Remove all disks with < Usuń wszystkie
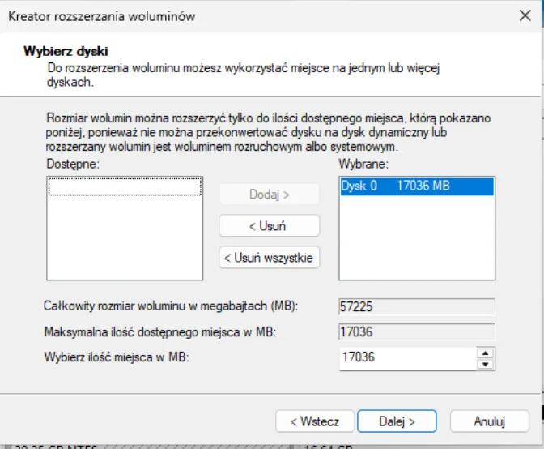 270,258
